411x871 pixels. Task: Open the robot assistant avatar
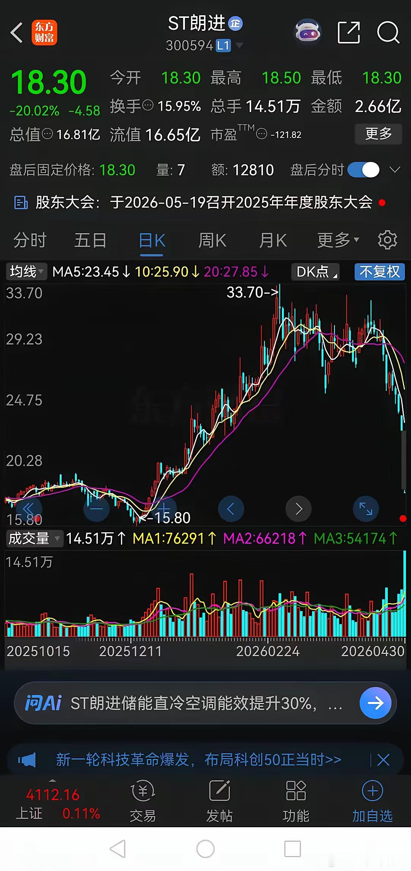click(308, 32)
